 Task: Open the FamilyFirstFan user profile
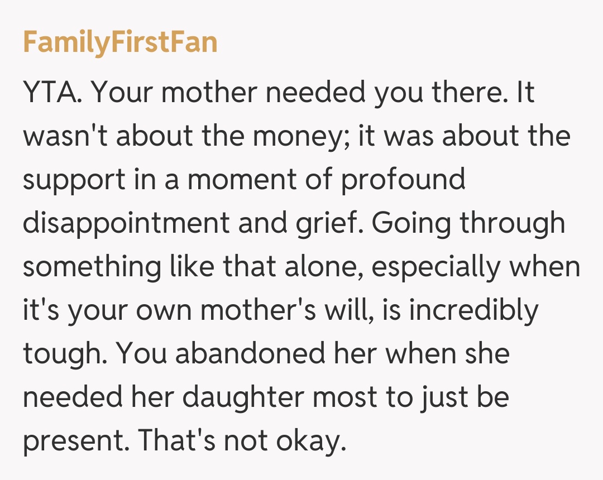click(x=120, y=42)
